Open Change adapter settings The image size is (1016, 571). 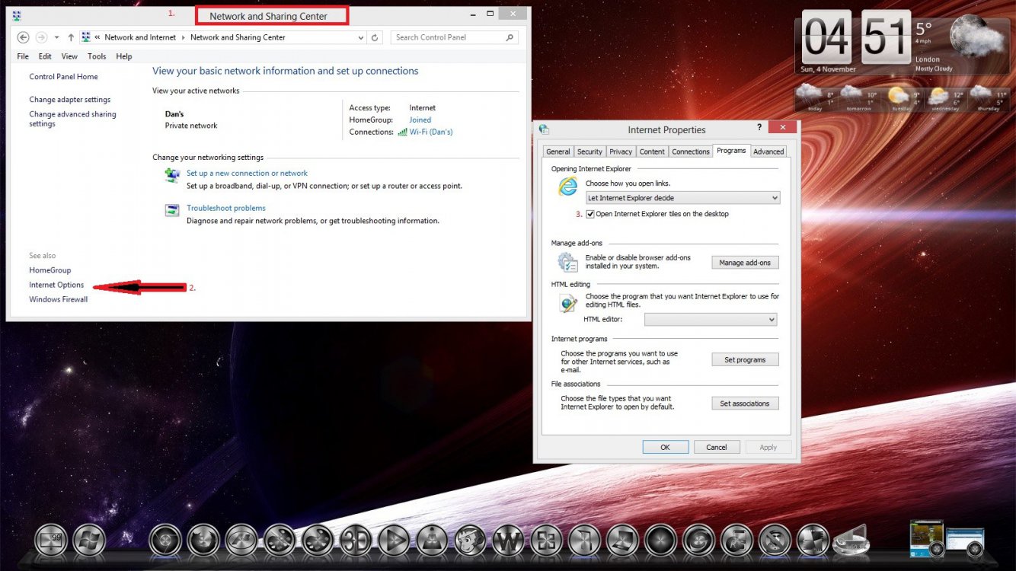(x=70, y=100)
